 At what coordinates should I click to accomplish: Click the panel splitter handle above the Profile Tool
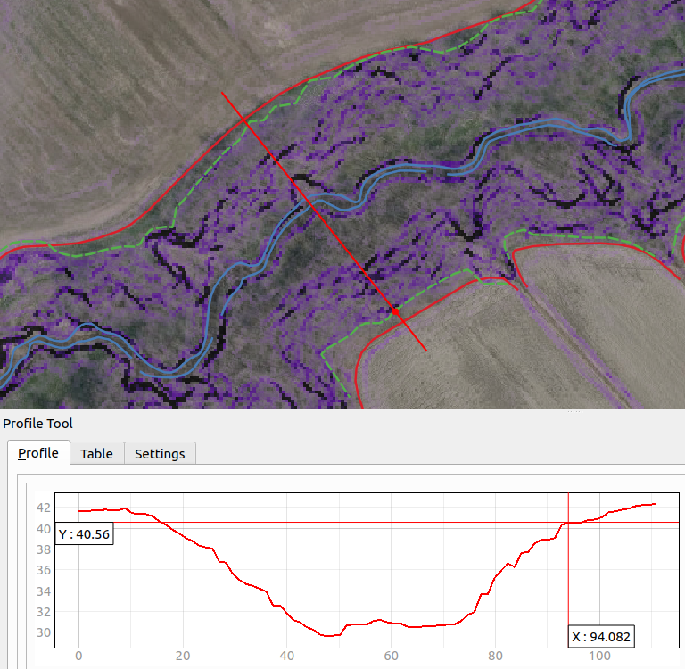coord(575,411)
